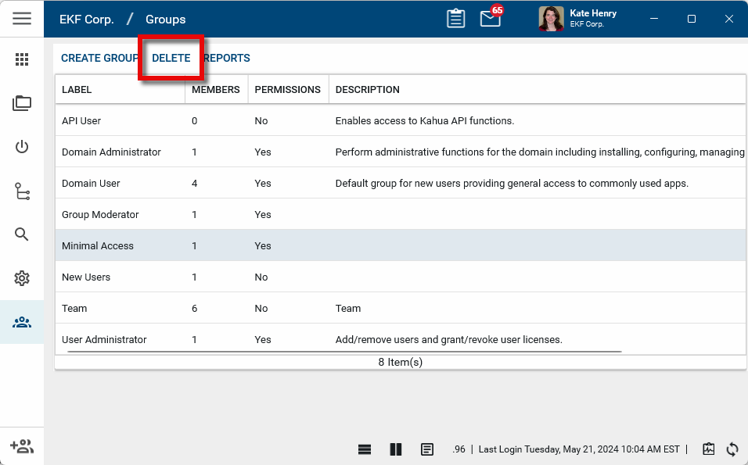
Task: Open the activity monitor icon in status bar
Action: tap(709, 449)
